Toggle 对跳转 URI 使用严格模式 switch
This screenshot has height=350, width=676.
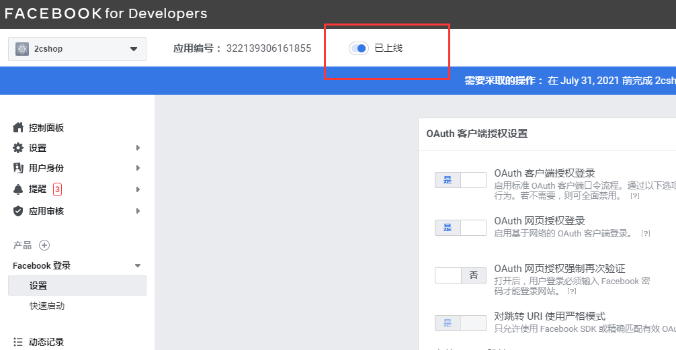coord(460,323)
